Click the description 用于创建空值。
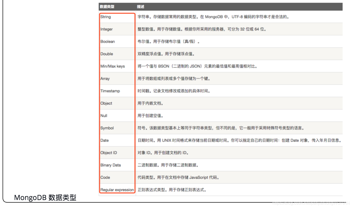Image resolution: width=352 pixels, height=208 pixels. [x=150, y=116]
